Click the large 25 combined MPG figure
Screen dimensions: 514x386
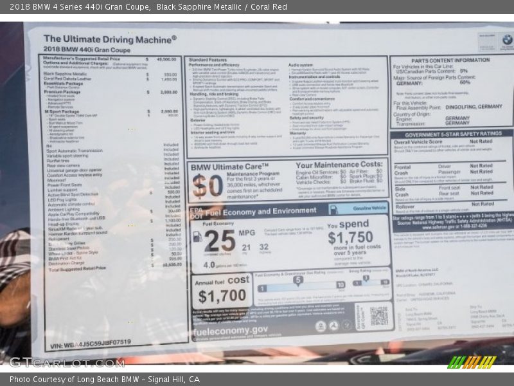coord(220,241)
